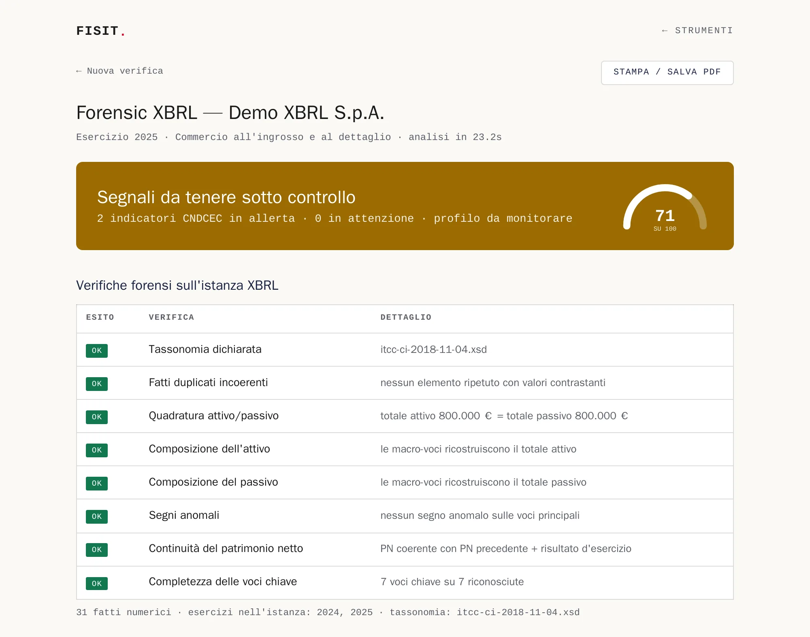Select Segni anomali row label

click(184, 515)
